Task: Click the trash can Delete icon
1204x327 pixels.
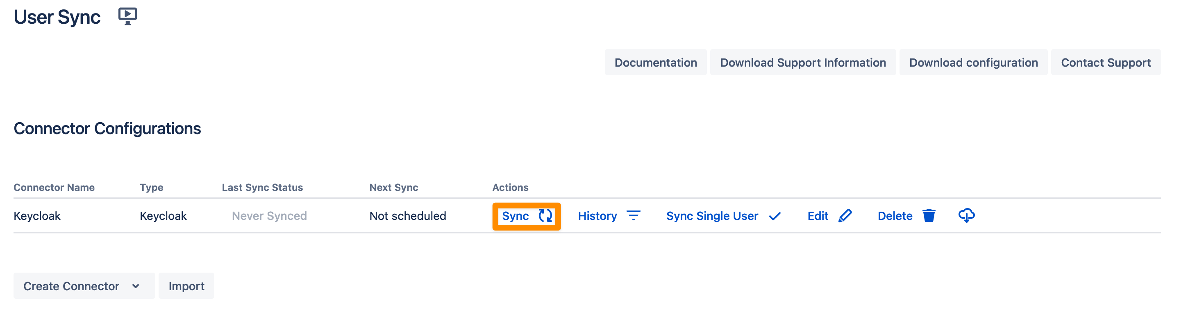Action: point(929,215)
